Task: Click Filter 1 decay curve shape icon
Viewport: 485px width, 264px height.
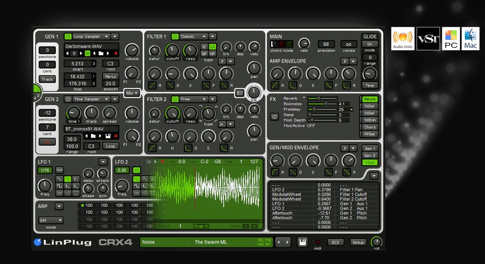Action: tap(170, 86)
